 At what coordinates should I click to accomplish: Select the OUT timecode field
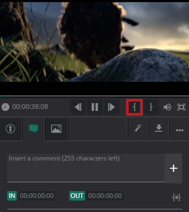pos(105,196)
